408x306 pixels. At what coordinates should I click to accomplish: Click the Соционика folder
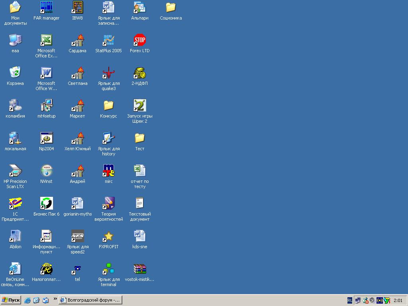(171, 7)
